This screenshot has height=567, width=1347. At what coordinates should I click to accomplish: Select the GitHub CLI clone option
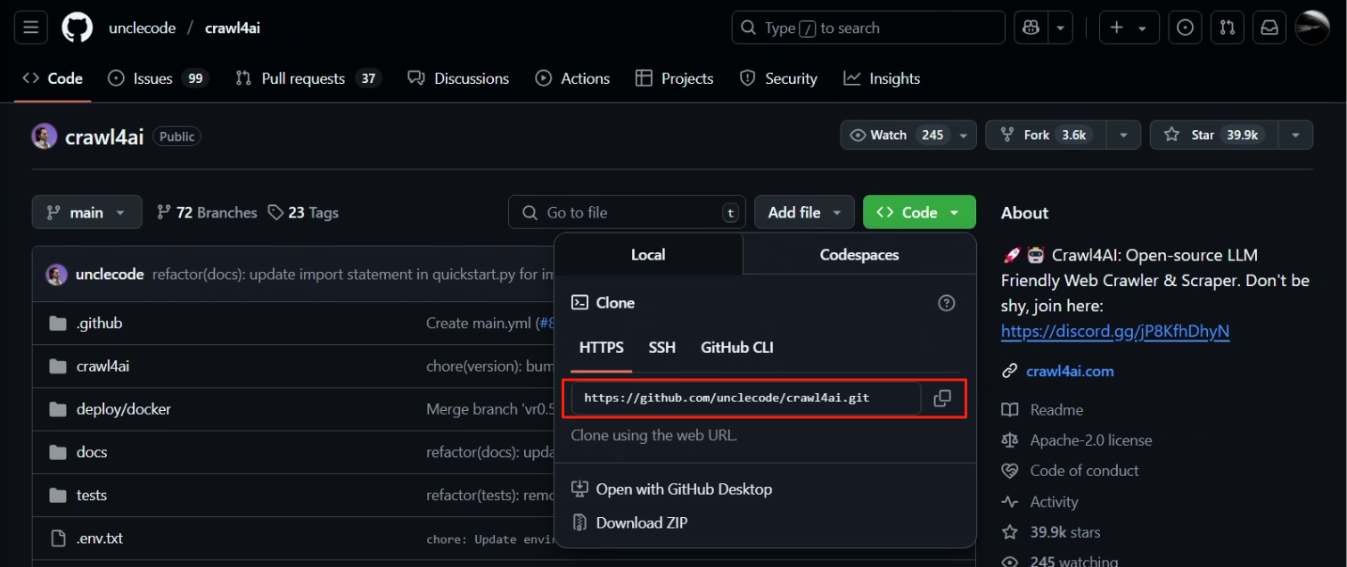click(737, 348)
